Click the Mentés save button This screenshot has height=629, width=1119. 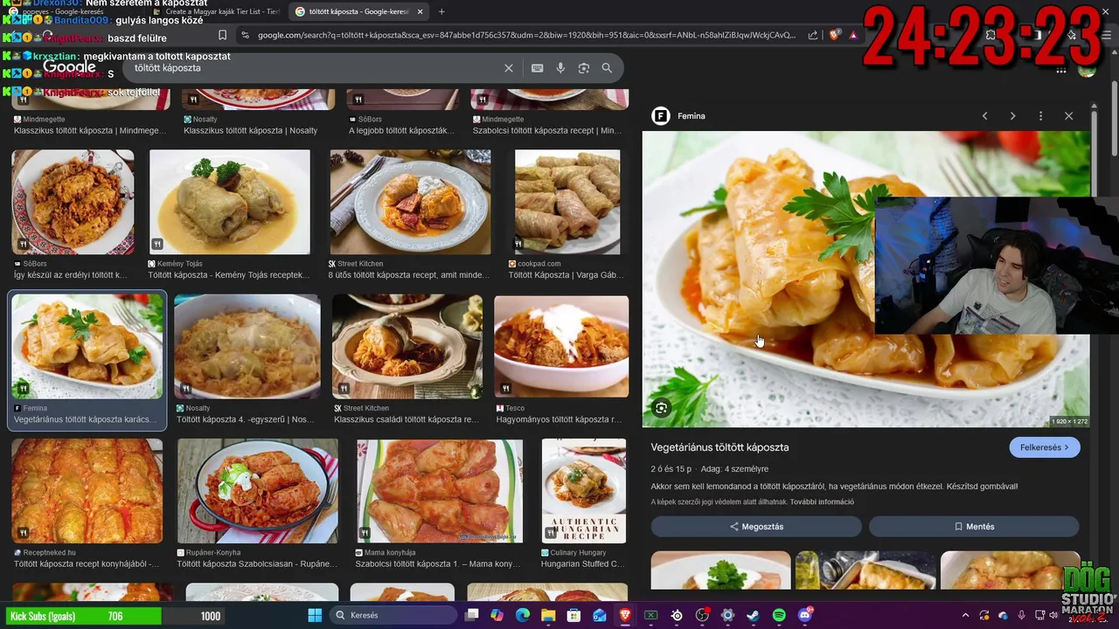pyautogui.click(x=974, y=527)
